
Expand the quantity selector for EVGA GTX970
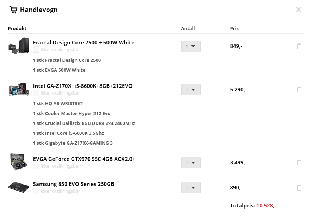click(x=191, y=163)
